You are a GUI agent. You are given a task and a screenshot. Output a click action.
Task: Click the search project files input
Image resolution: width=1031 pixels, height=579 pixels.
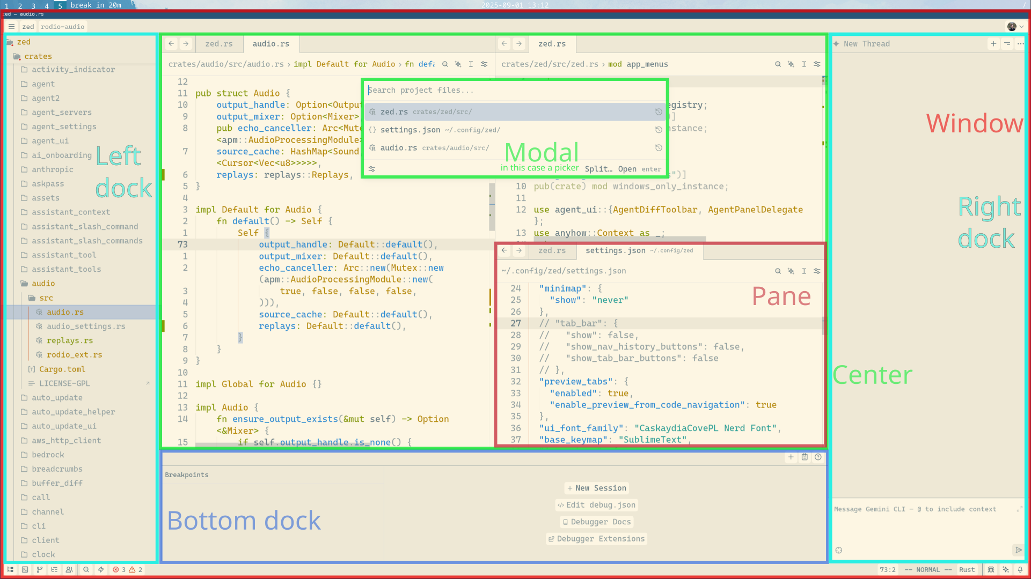(x=515, y=91)
